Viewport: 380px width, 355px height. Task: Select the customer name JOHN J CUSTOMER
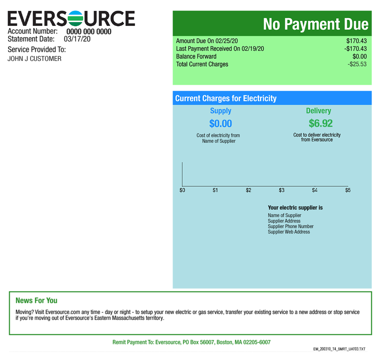pos(34,59)
